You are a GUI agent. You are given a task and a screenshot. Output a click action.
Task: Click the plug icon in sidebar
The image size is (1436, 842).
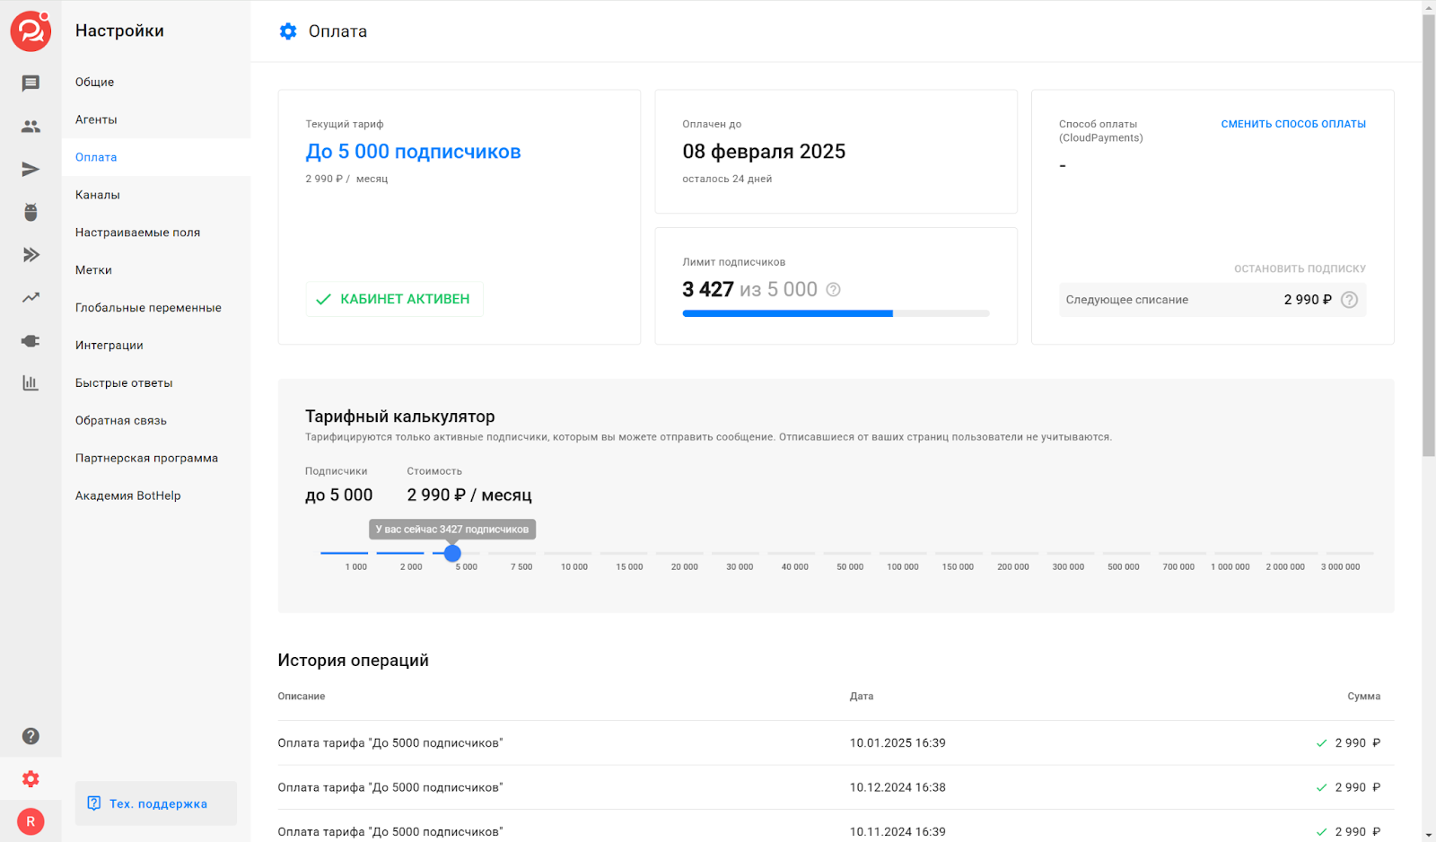click(31, 341)
